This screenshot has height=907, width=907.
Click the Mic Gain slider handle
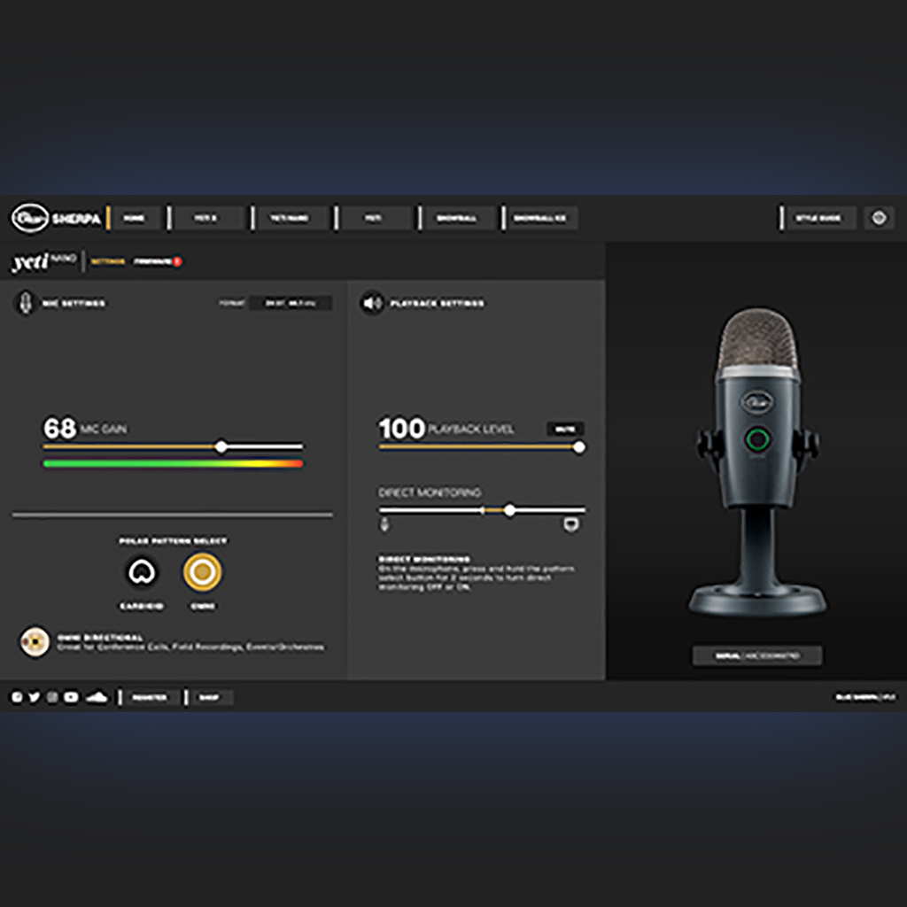click(x=221, y=446)
